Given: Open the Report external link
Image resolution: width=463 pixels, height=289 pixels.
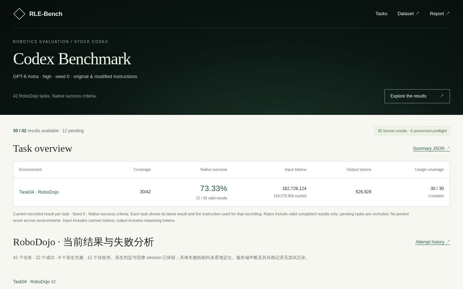Looking at the screenshot, I should [x=440, y=14].
